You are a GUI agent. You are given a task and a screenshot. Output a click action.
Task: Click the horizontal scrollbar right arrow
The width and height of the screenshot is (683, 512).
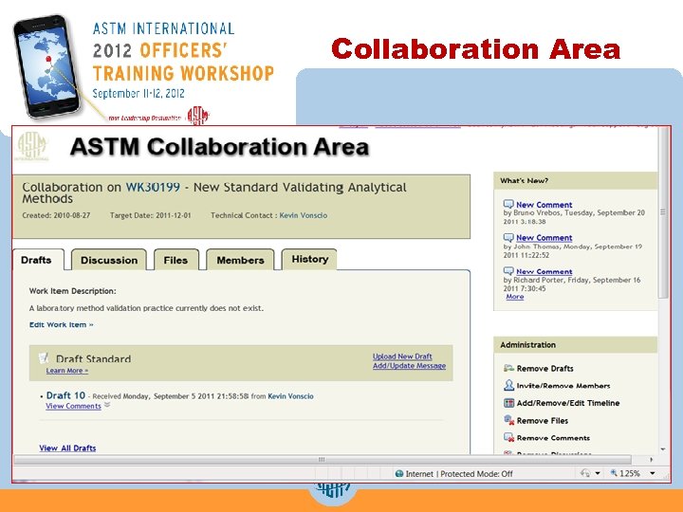click(651, 459)
